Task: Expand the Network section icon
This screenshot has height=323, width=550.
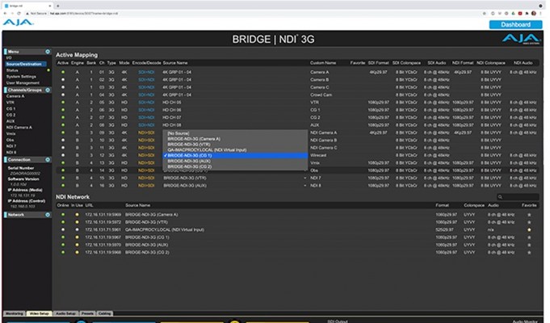Action: click(x=48, y=215)
